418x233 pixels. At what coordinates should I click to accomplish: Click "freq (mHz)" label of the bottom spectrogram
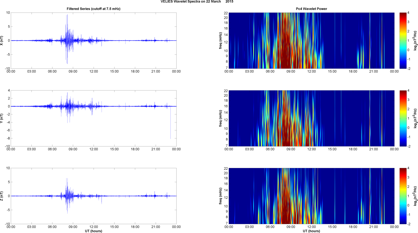221,196
